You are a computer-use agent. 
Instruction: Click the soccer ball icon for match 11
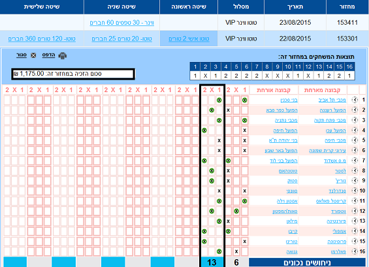[x=355, y=201]
